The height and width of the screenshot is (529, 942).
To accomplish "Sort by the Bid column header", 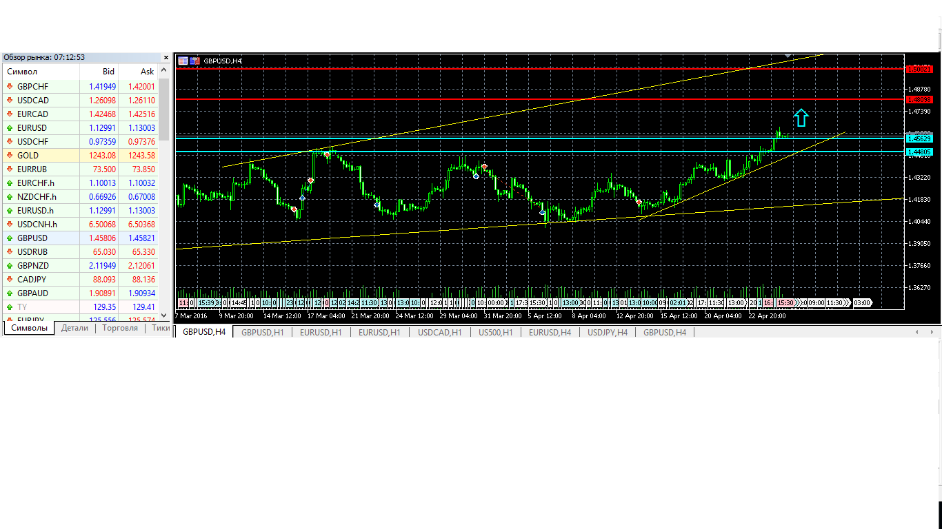I will pyautogui.click(x=99, y=72).
